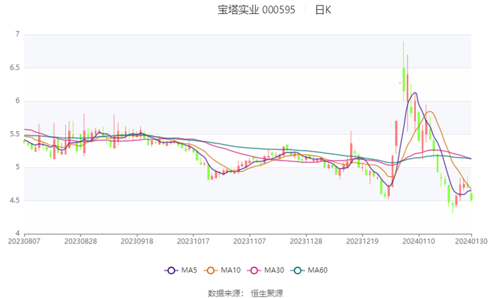Click y-axis value 6.5
The width and height of the screenshot is (491, 298).
pos(15,67)
